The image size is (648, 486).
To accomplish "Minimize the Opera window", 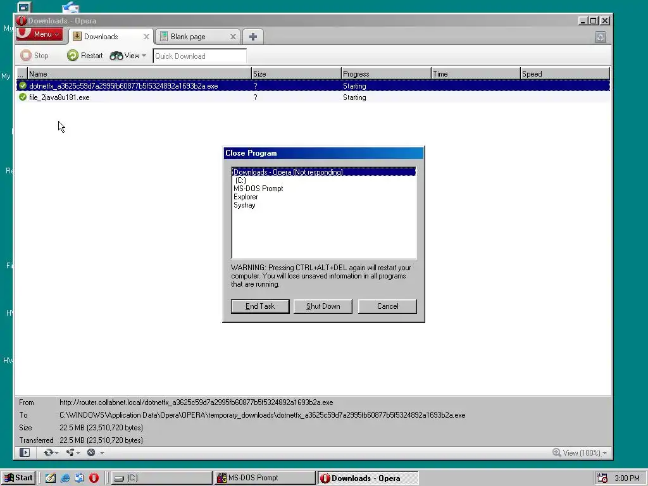I will (x=583, y=21).
